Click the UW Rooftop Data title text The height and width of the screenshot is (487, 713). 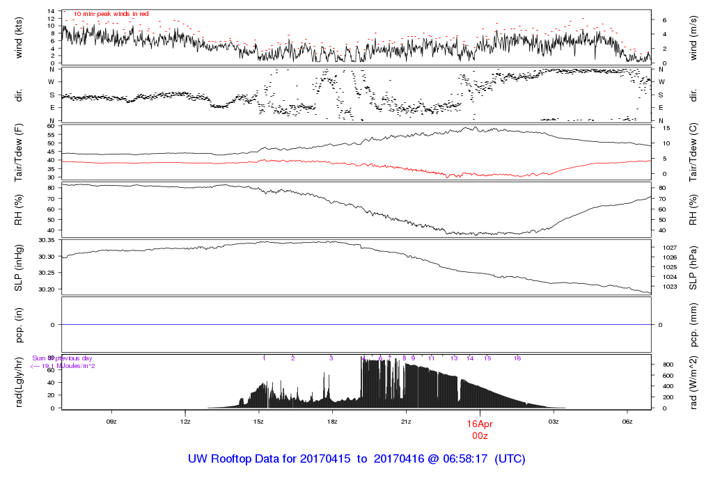356,459
